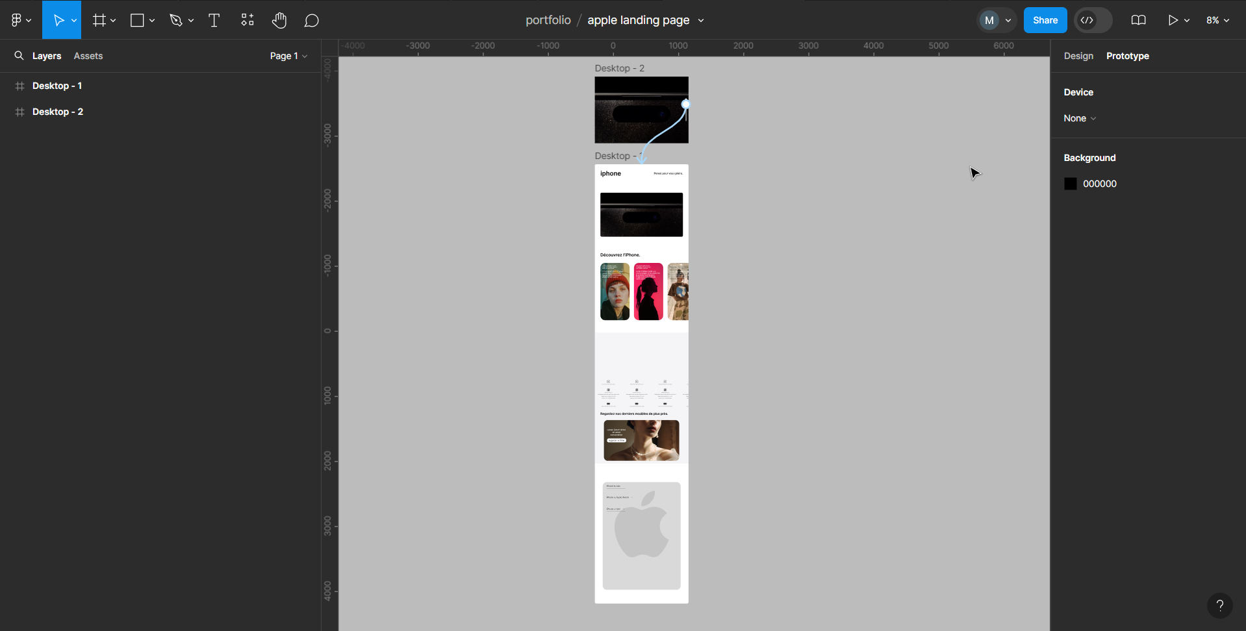Select the Hand tool

tap(279, 20)
